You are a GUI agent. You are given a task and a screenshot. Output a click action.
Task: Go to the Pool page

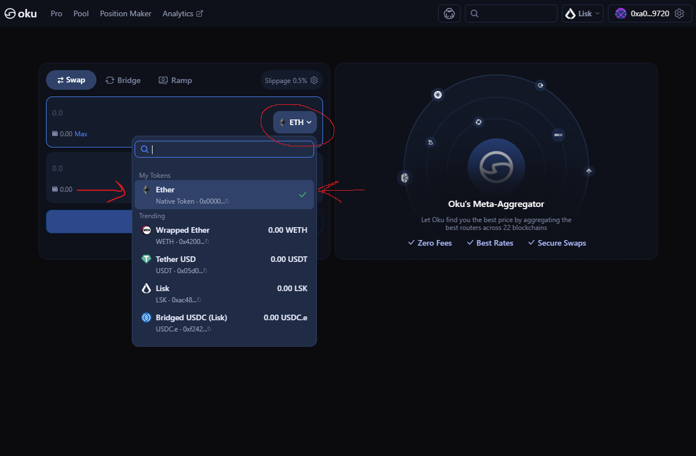[81, 13]
